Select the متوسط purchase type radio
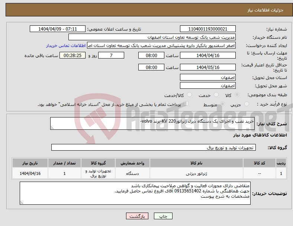The height and width of the screenshot is (226, 293). [x=222, y=104]
